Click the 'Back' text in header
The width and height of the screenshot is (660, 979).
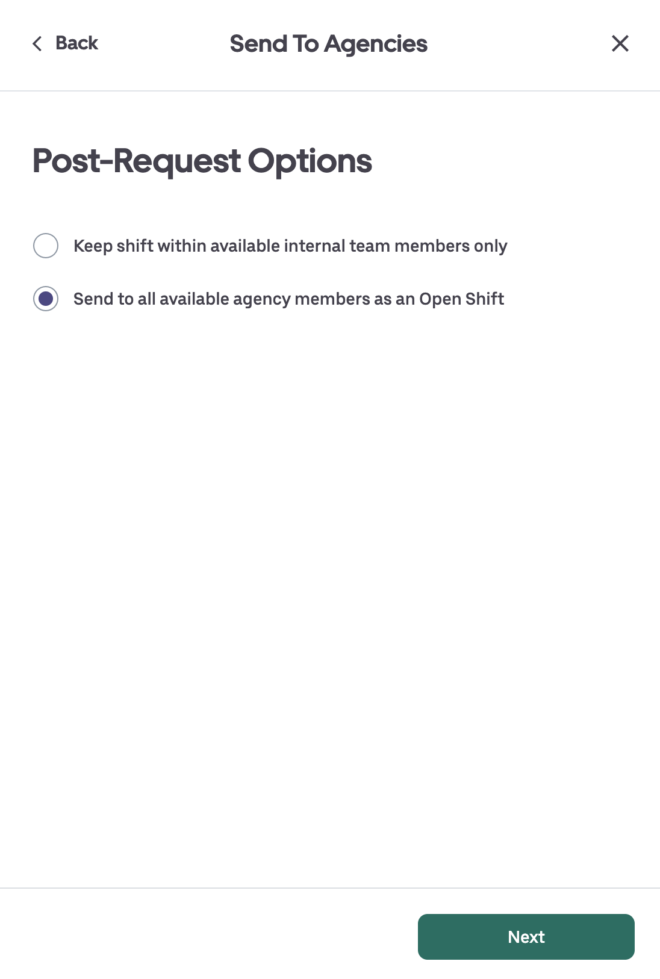click(x=76, y=43)
